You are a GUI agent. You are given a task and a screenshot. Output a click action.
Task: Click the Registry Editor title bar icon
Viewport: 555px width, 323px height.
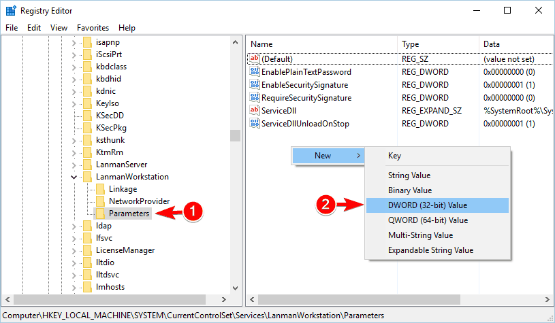coord(11,11)
